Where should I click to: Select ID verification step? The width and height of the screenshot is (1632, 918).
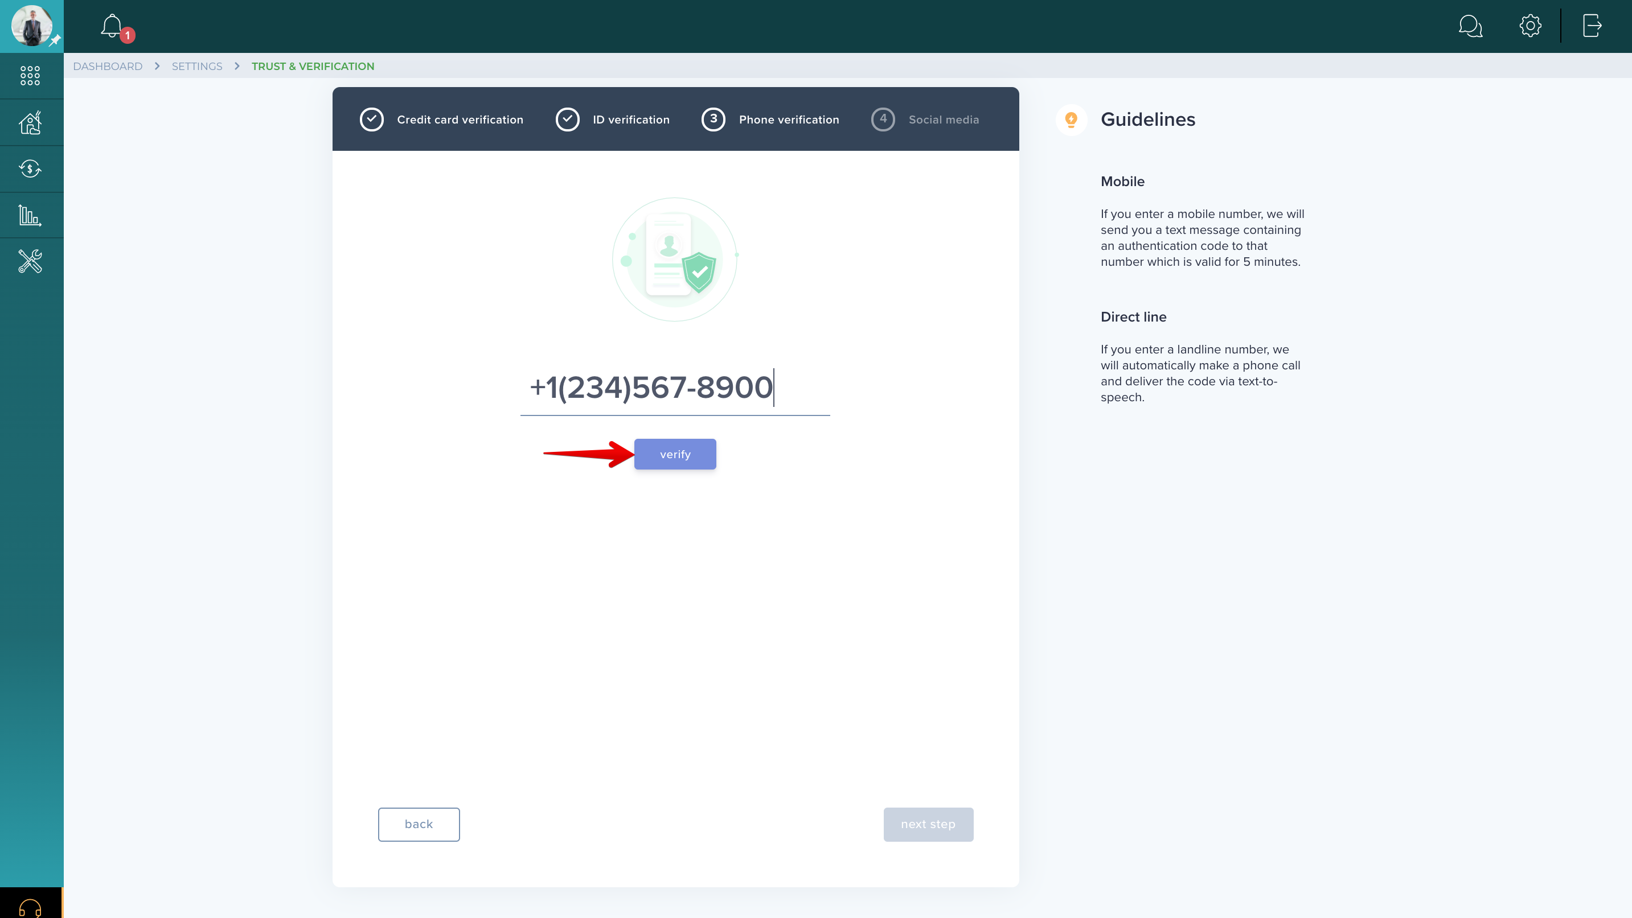click(x=613, y=120)
